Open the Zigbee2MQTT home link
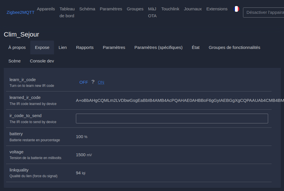Image resolution: width=284 pixels, height=191 pixels. pos(20,12)
